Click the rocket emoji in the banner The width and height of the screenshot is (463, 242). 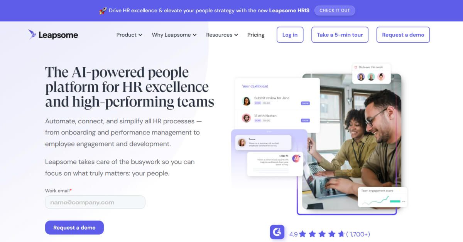[x=103, y=10]
